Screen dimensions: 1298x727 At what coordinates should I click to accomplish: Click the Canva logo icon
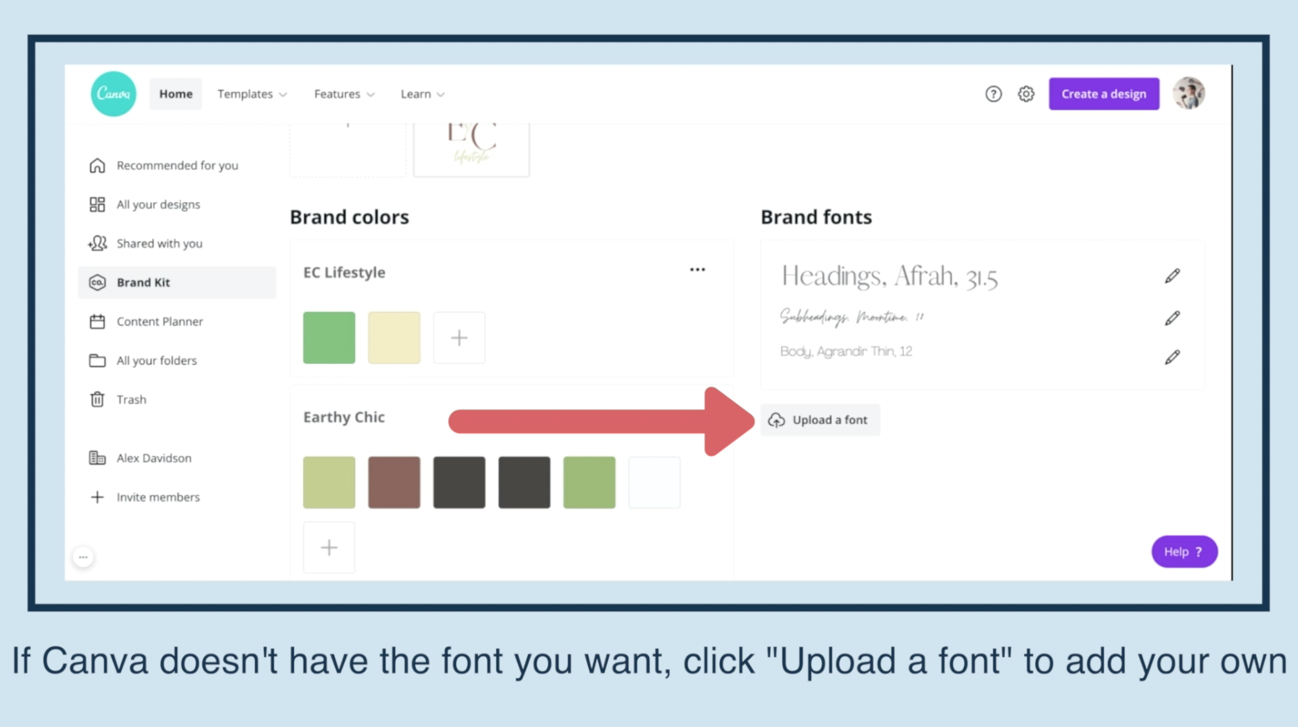pos(114,94)
